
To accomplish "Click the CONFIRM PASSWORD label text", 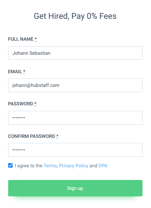I will point(32,136).
